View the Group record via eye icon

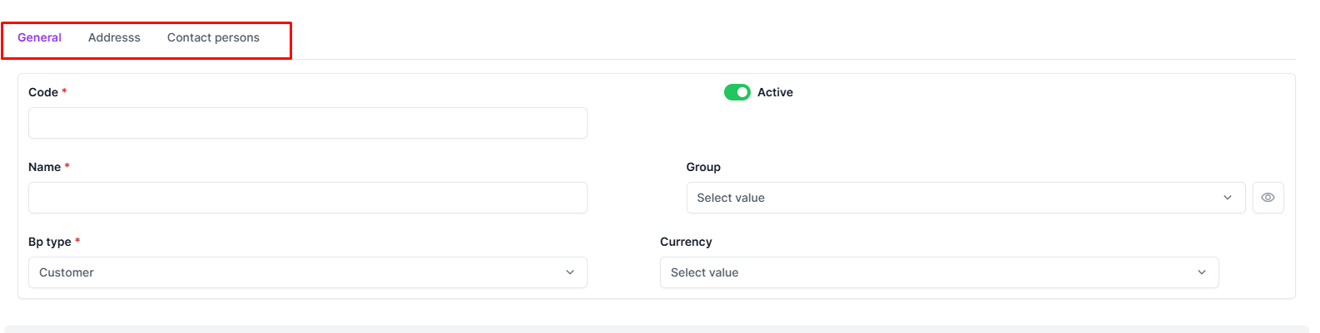[1268, 198]
